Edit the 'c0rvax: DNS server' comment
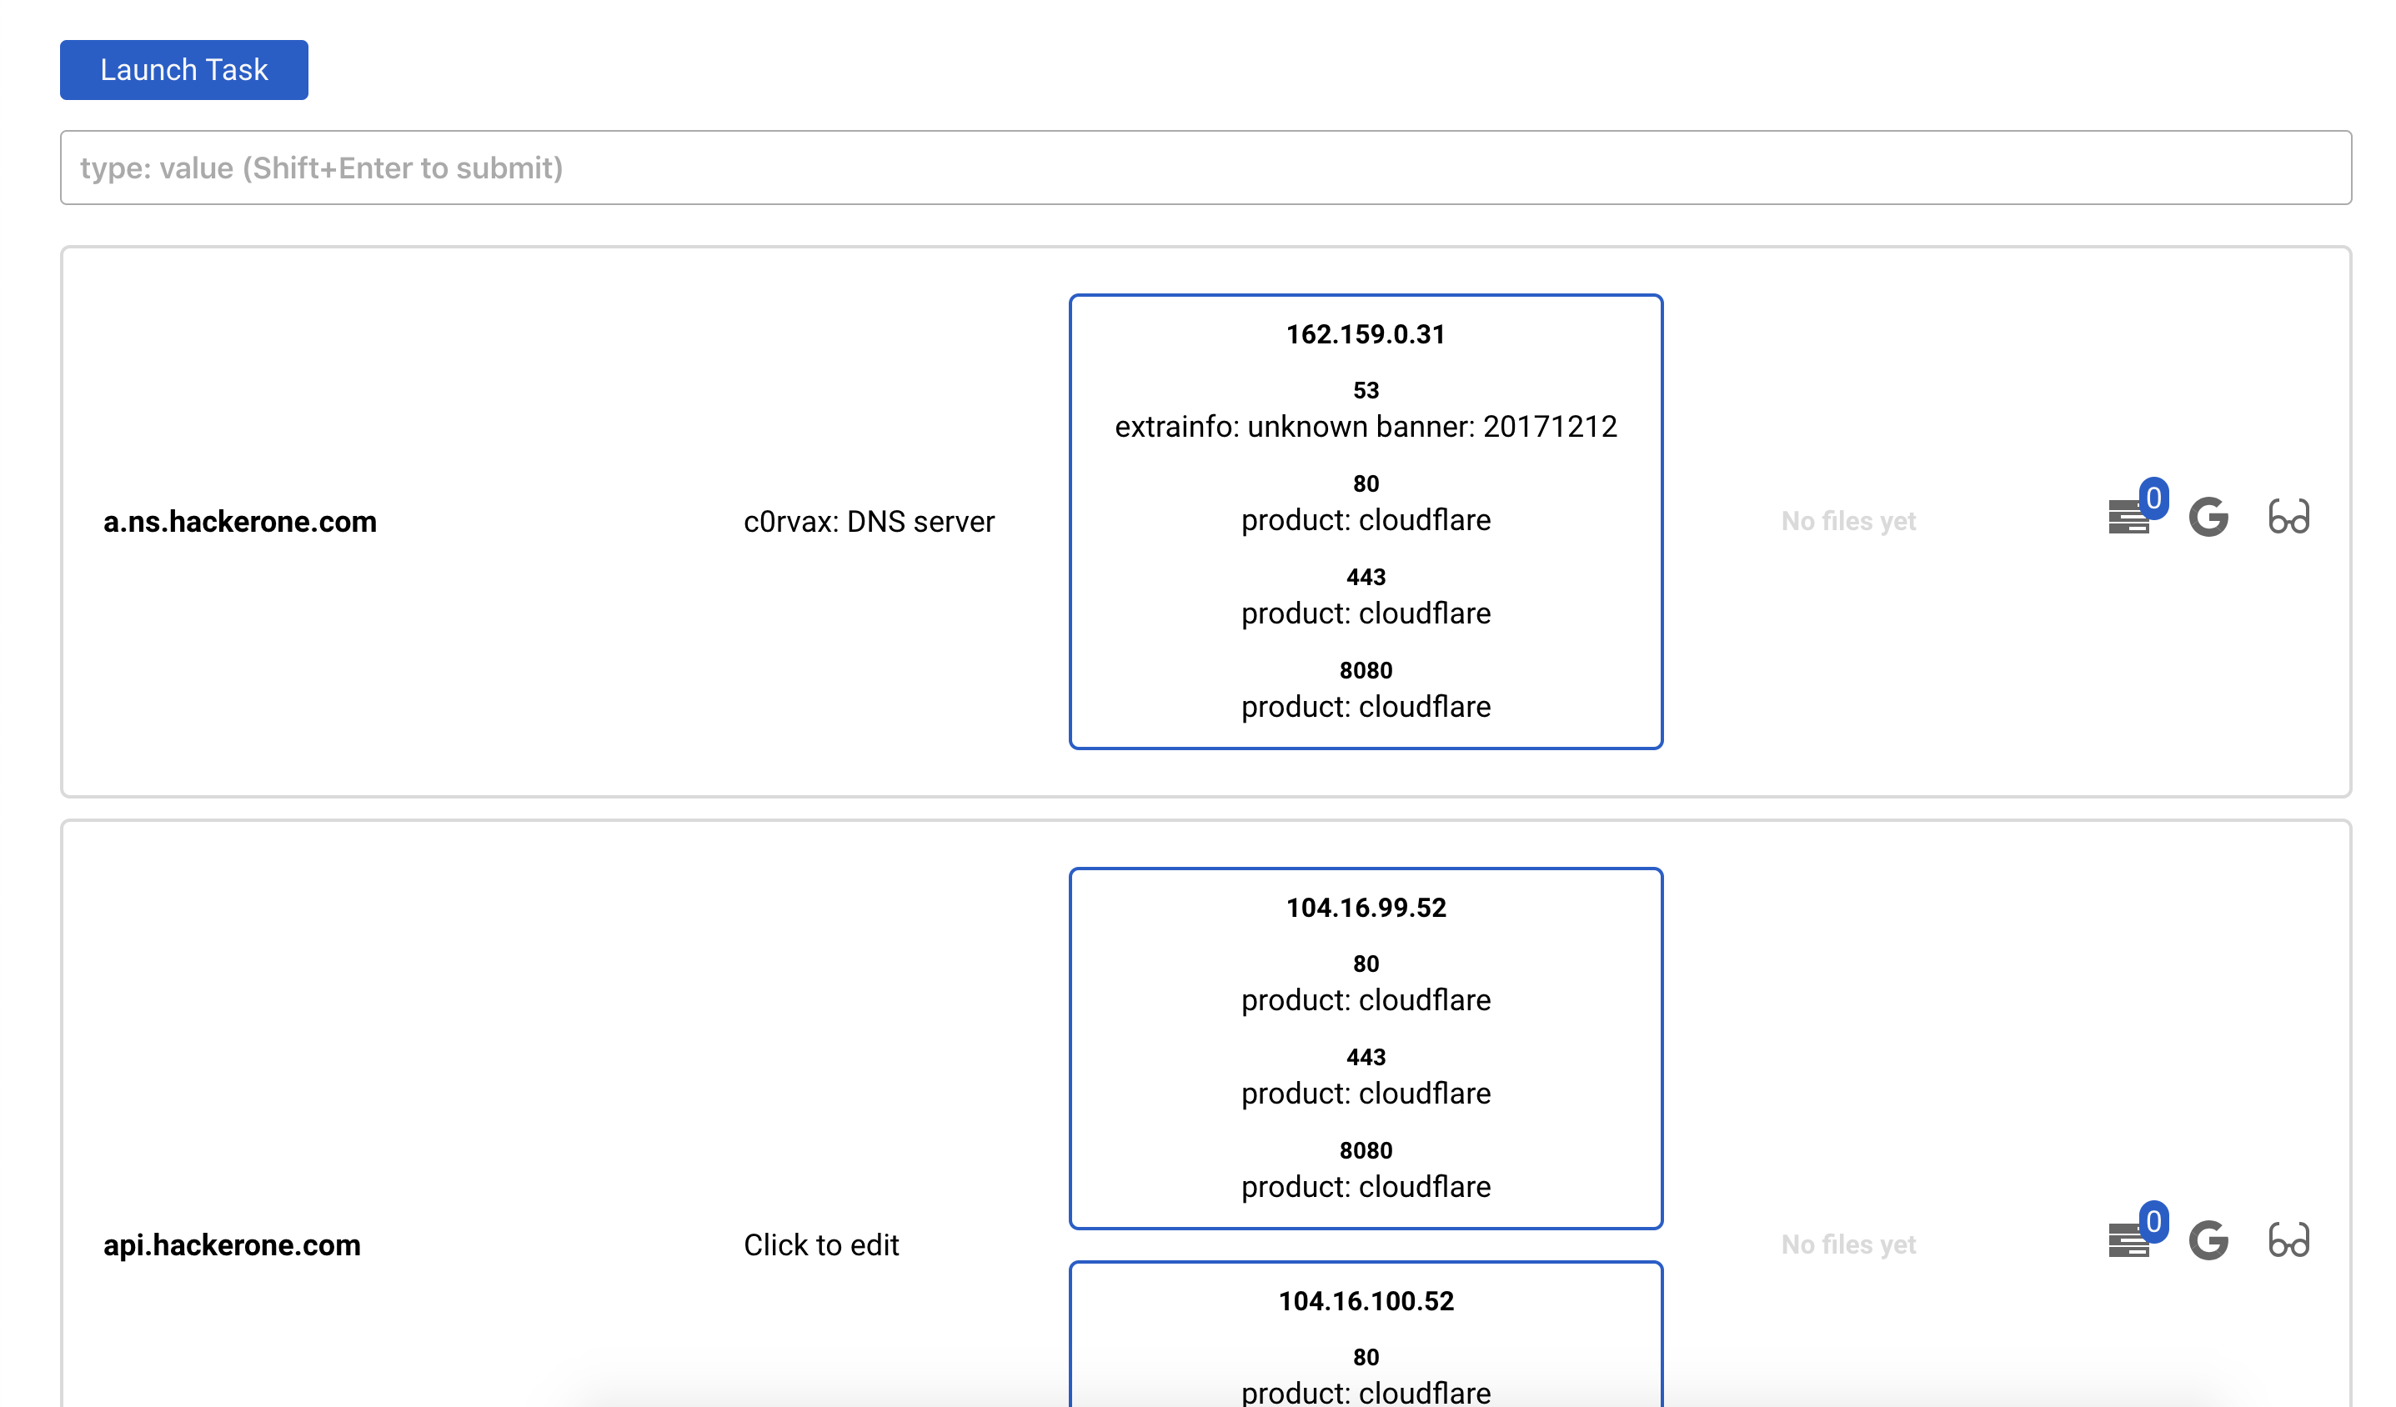Viewport: 2396px width, 1407px height. (868, 522)
